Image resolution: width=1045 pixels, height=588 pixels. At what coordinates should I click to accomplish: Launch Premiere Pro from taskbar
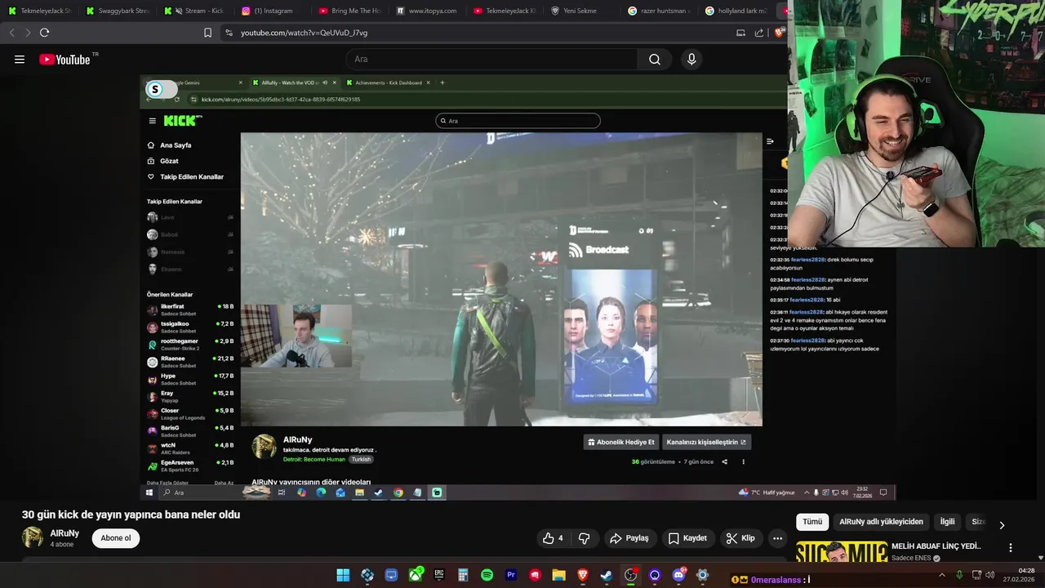click(x=511, y=575)
